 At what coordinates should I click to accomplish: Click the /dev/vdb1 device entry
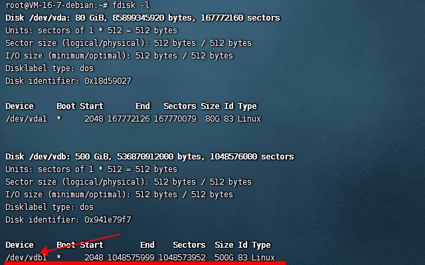pos(26,258)
